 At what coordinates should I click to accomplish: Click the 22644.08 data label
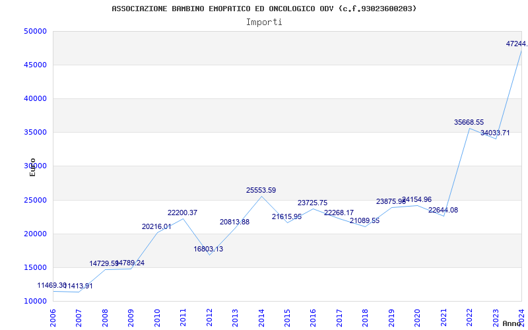[x=443, y=210]
